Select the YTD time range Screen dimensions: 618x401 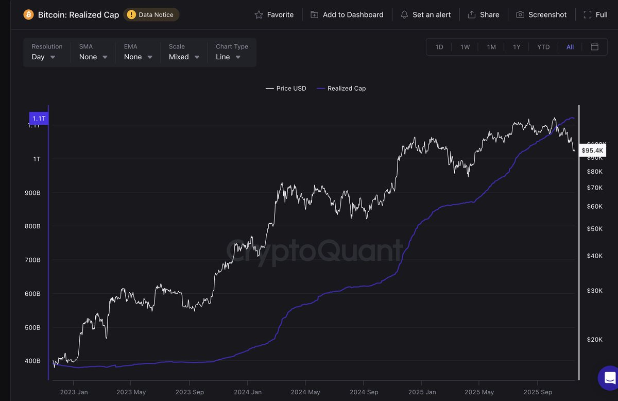543,47
